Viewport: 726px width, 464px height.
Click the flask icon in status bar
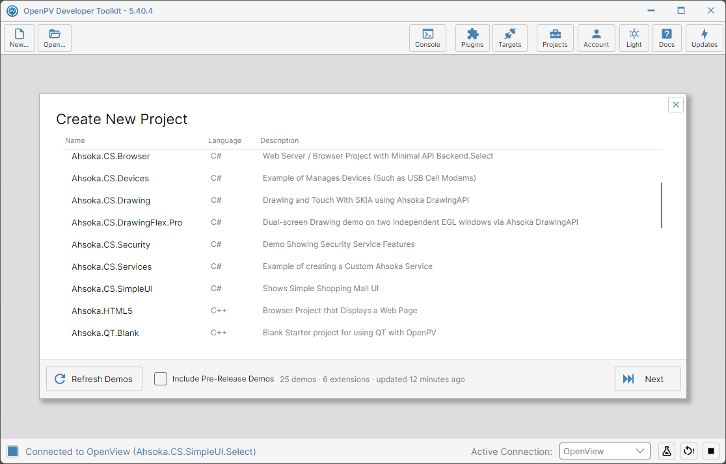666,451
